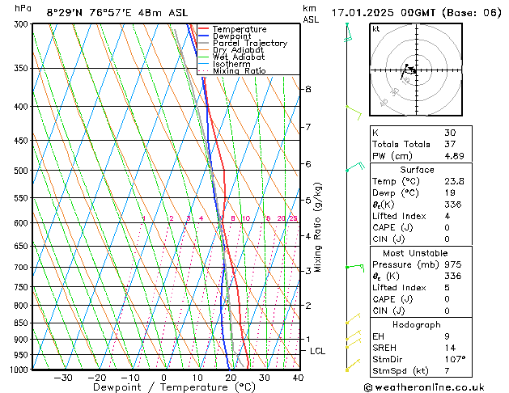
Task: Click the -30 temperature axis tick label
Action: (x=63, y=378)
